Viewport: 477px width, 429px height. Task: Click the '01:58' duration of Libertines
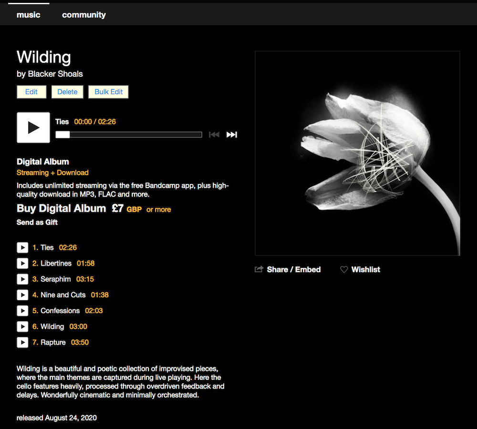pos(85,263)
